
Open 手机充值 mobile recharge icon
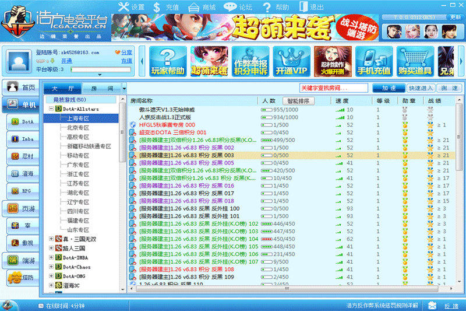pos(373,62)
